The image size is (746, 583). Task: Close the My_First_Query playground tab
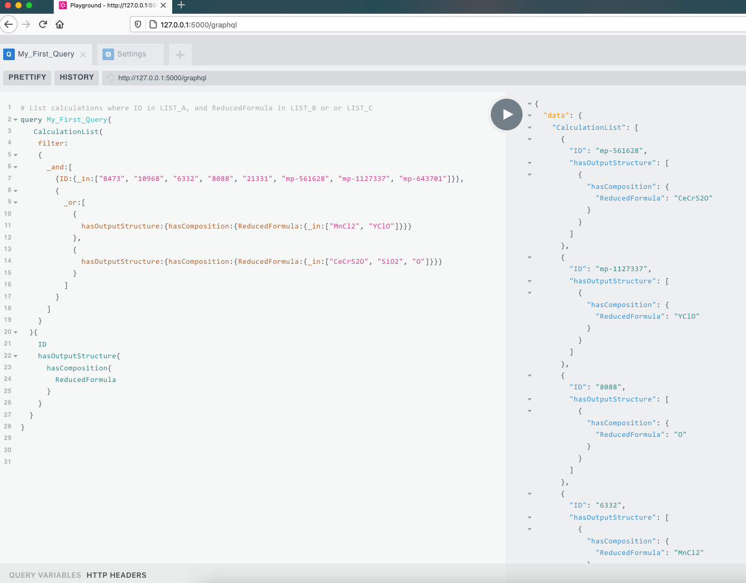pyautogui.click(x=83, y=54)
